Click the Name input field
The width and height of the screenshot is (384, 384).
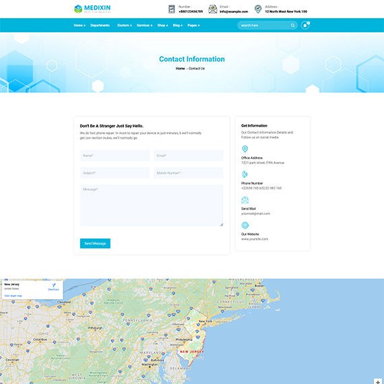point(115,156)
